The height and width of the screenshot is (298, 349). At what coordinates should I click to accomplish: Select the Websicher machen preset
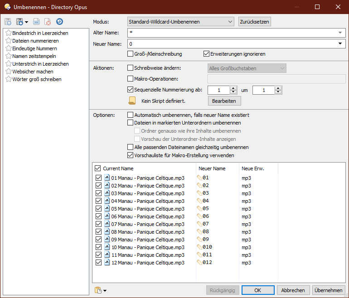point(33,72)
